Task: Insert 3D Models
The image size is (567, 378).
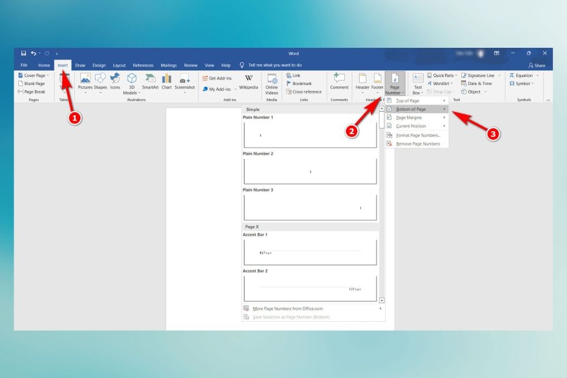Action: (132, 83)
